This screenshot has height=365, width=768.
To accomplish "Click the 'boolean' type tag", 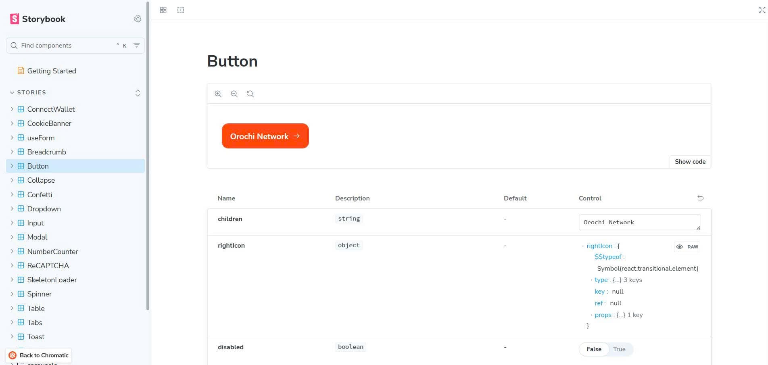I will [351, 347].
